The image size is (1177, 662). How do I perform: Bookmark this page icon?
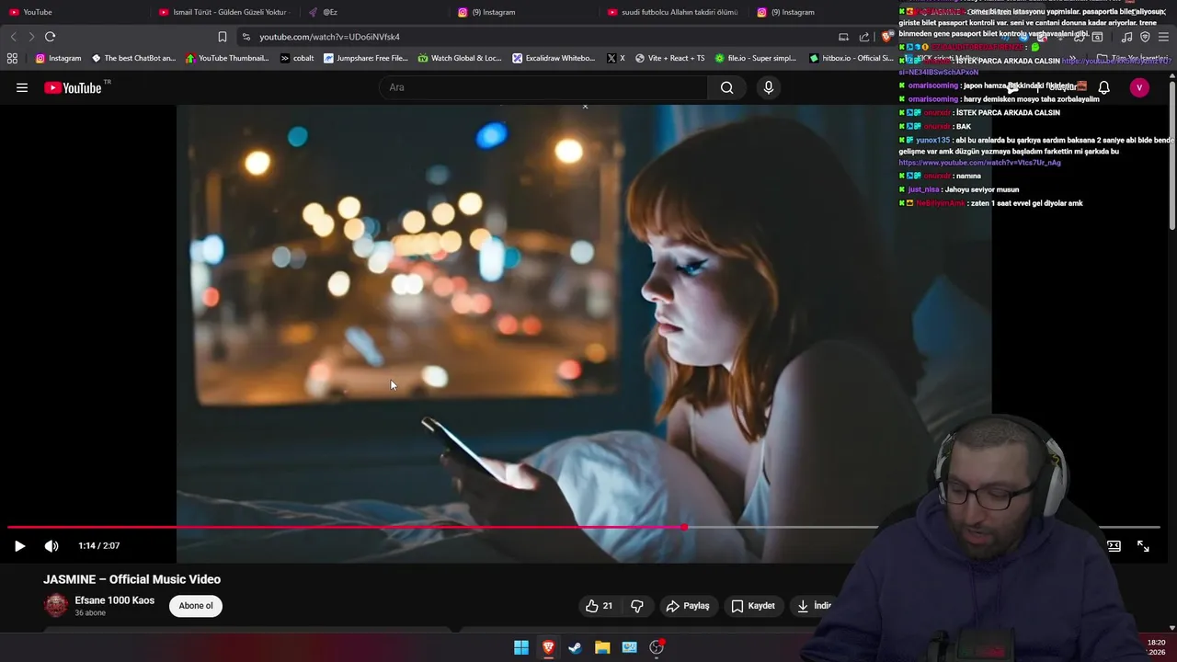(223, 37)
